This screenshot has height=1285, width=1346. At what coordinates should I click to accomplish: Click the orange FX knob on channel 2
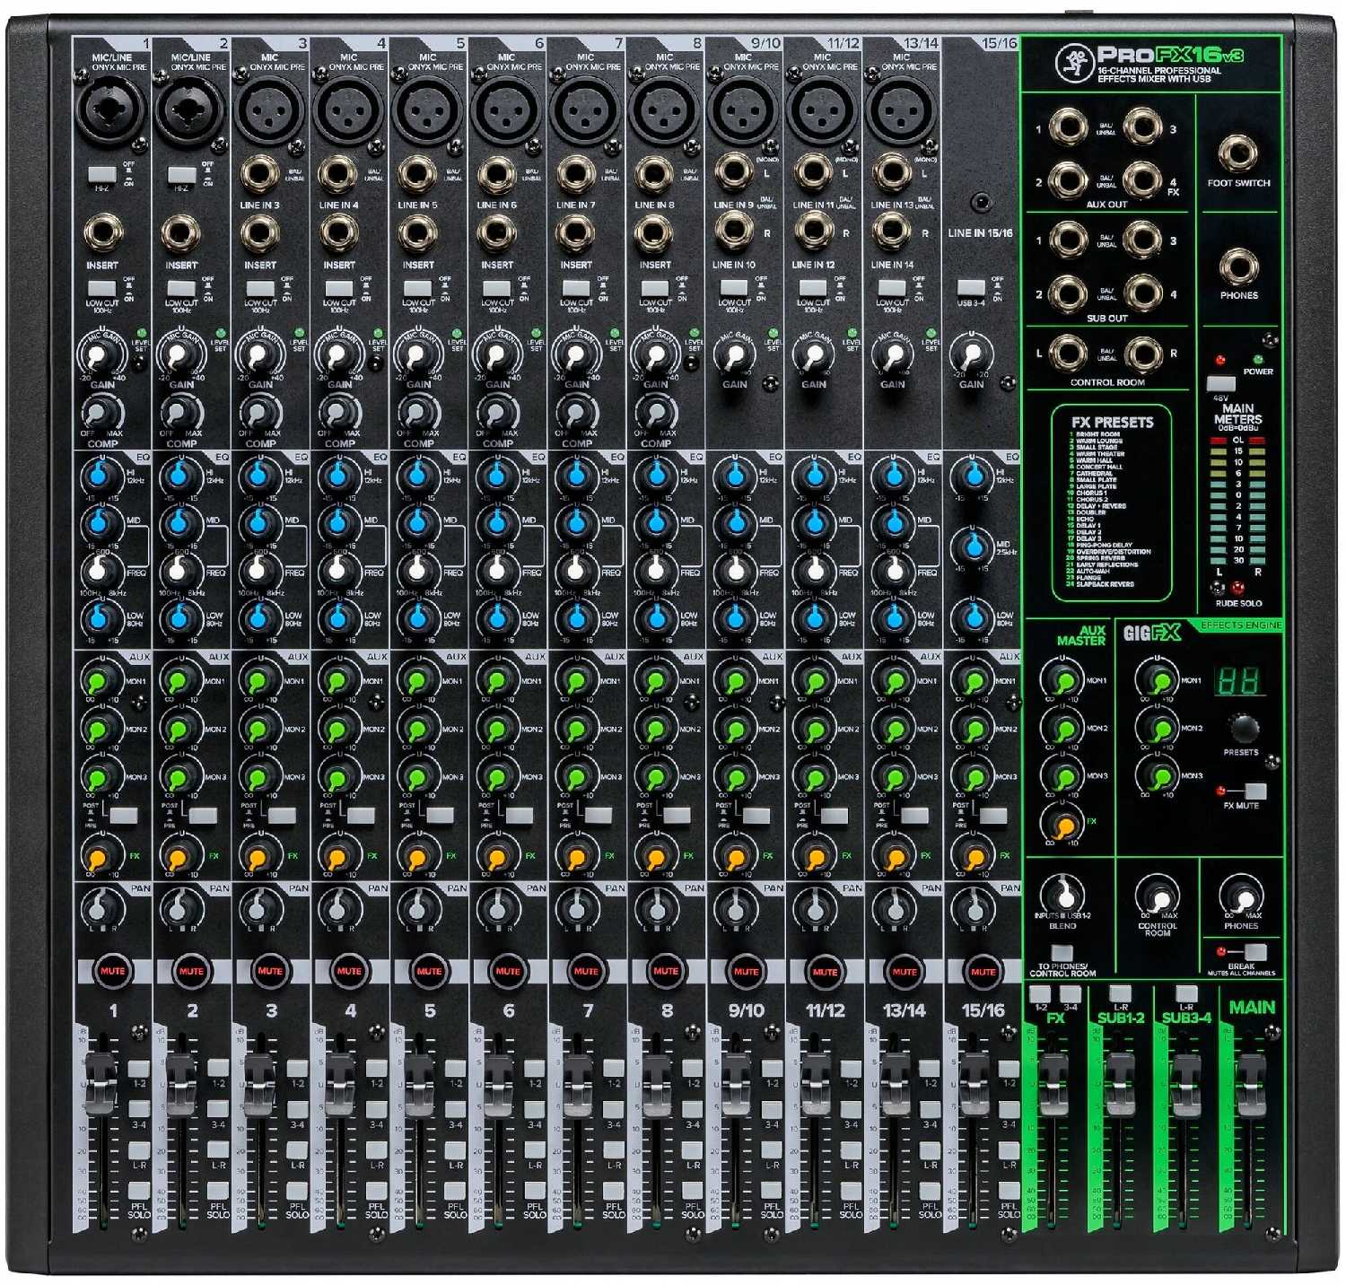tap(179, 857)
